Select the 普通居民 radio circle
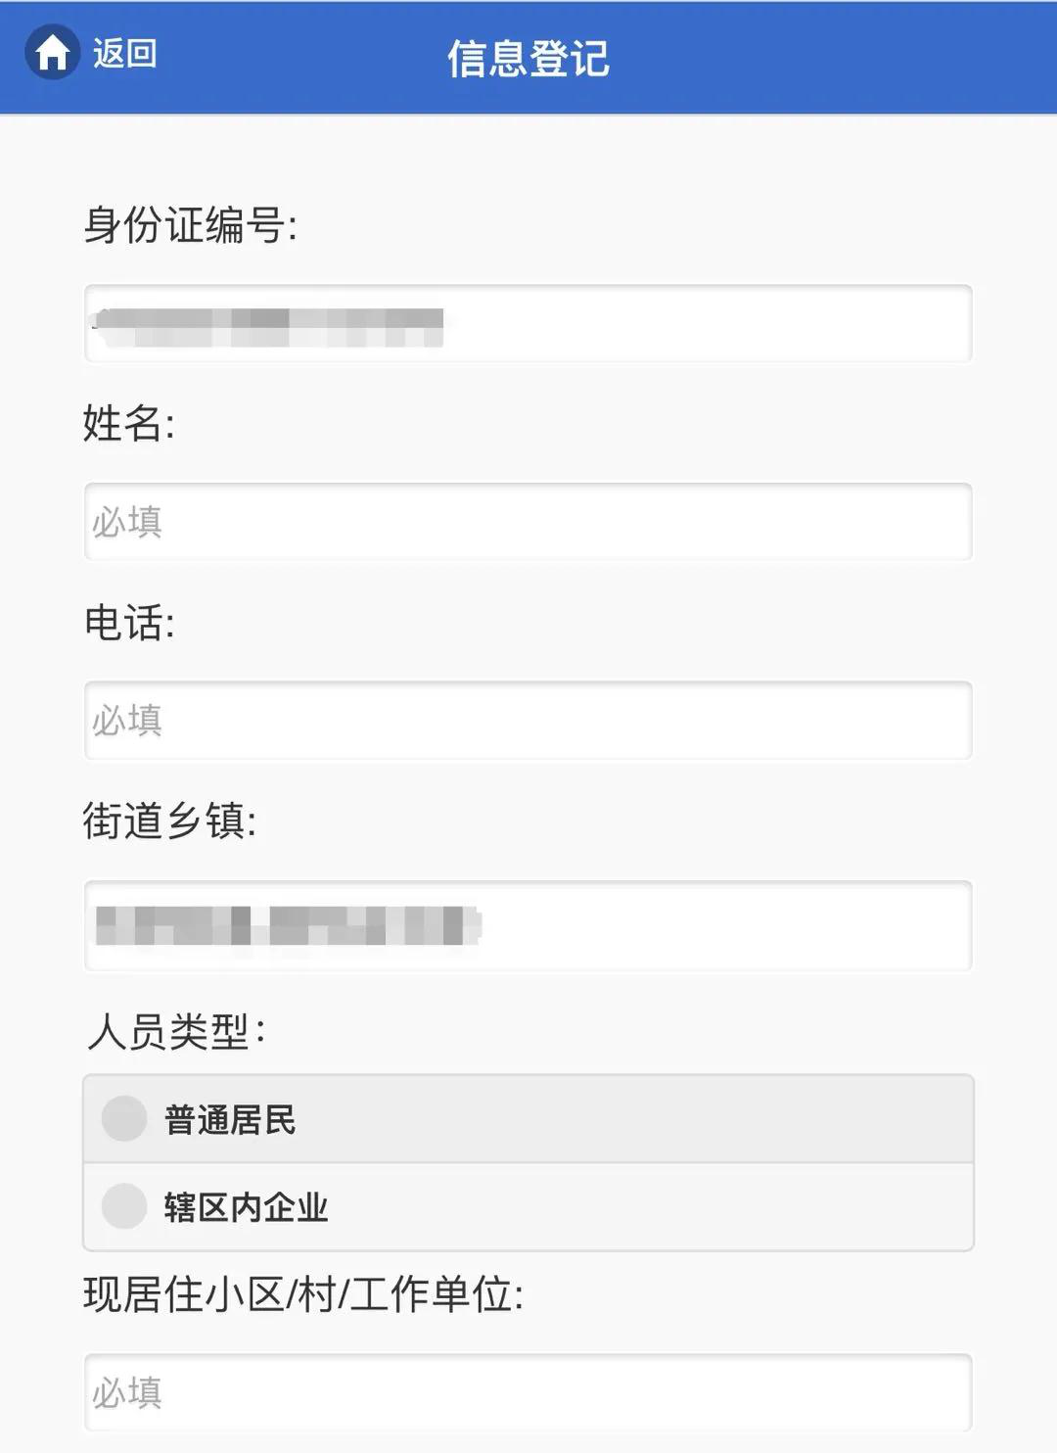 coord(124,1118)
